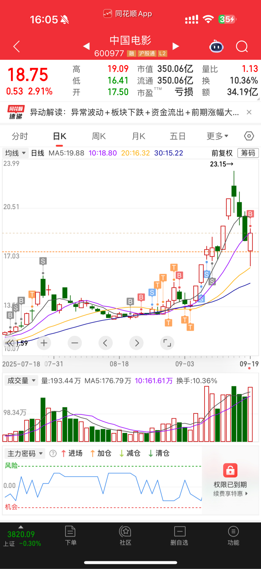Screen dimensions: 261x569
Task: Expand chart to fullscreen landscape
Action: pos(167,343)
